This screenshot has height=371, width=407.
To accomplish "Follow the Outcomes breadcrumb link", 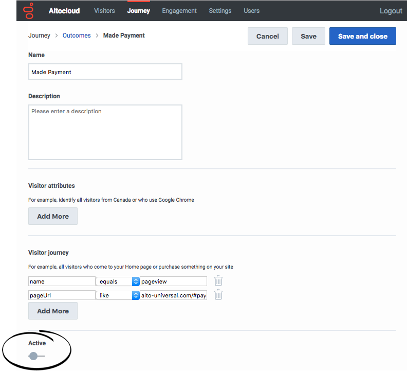I will tap(77, 36).
